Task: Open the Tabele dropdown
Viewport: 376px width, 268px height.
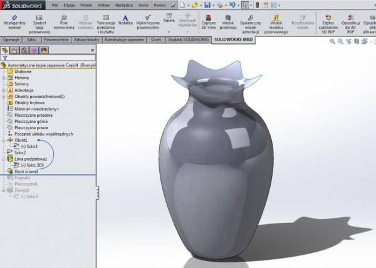Action: (x=169, y=20)
